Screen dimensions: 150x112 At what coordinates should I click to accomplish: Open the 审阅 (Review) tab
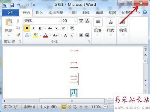[x=99, y=13]
